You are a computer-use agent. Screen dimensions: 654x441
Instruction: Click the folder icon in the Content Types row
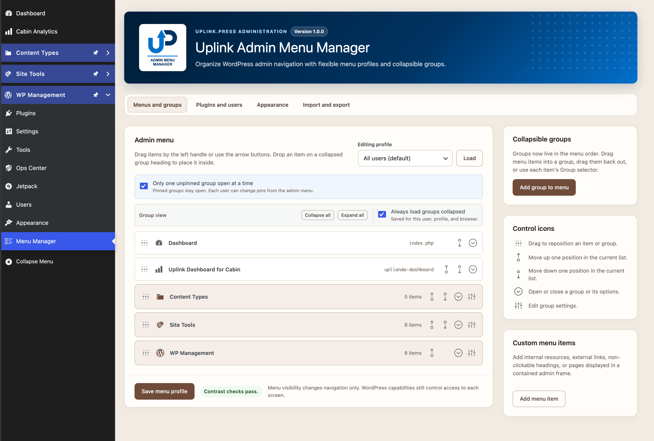(160, 297)
